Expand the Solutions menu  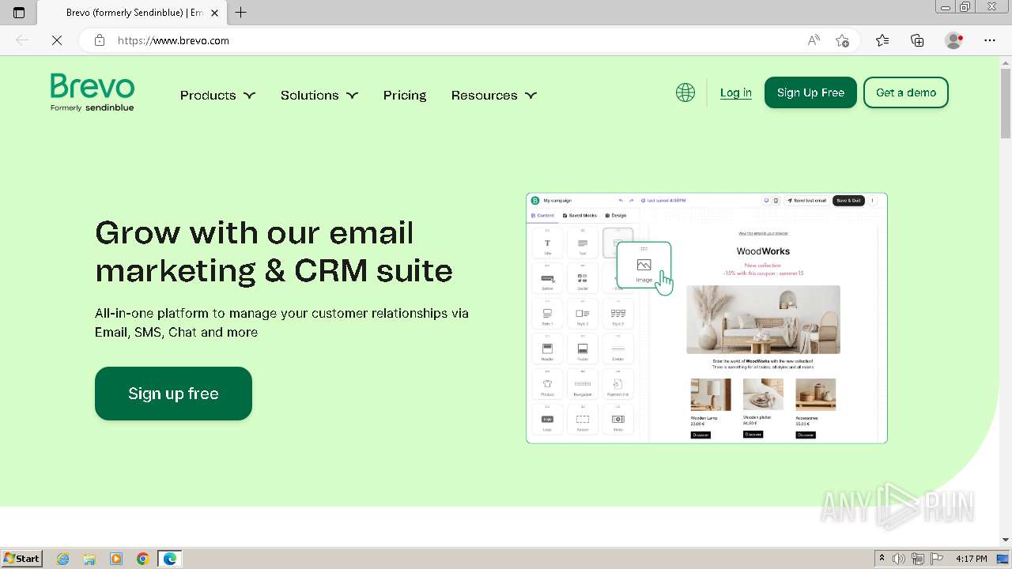tap(319, 95)
